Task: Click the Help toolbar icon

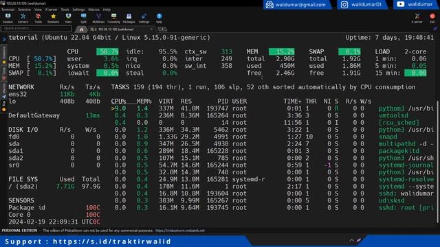Action: tap(159, 19)
